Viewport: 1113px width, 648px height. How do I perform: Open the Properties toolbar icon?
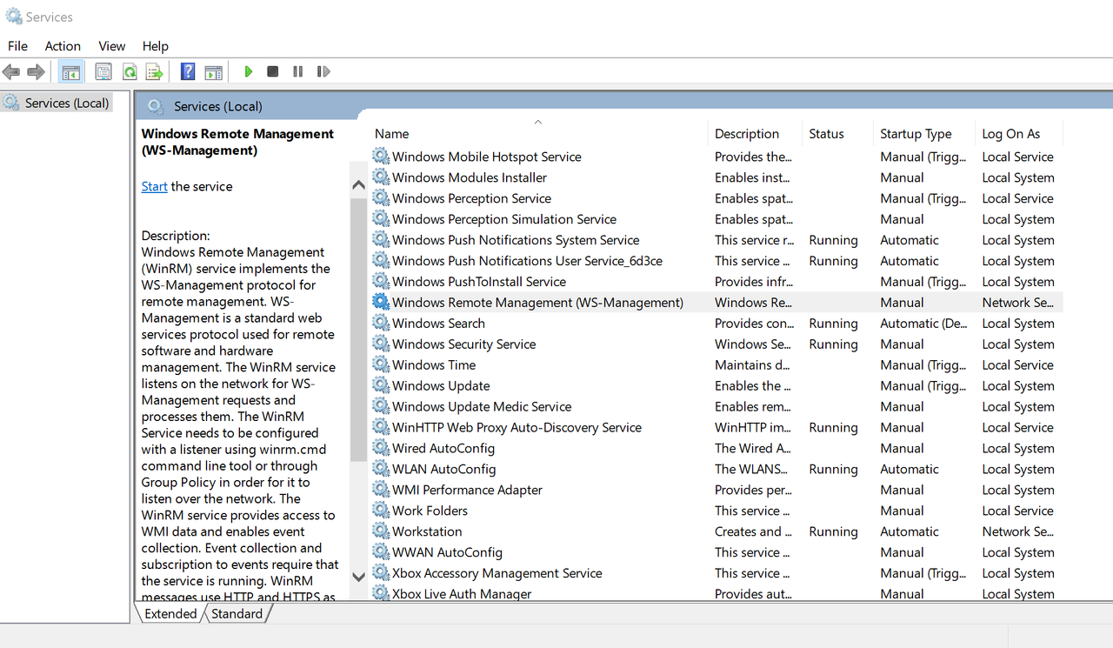click(x=103, y=71)
